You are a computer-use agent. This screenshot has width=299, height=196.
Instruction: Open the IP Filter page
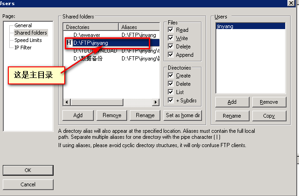click(x=23, y=48)
